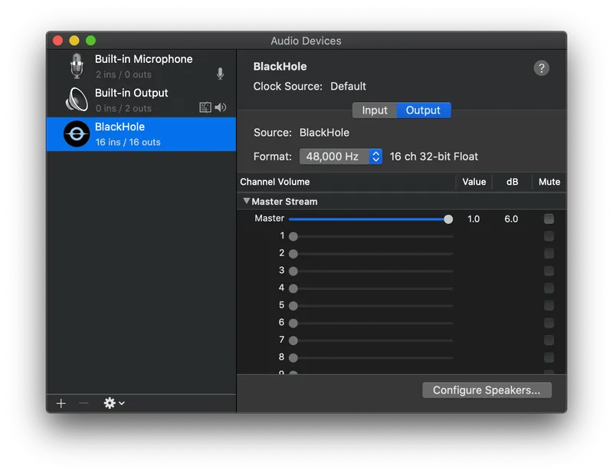The image size is (613, 474).
Task: Open the gear actions menu
Action: coord(113,403)
